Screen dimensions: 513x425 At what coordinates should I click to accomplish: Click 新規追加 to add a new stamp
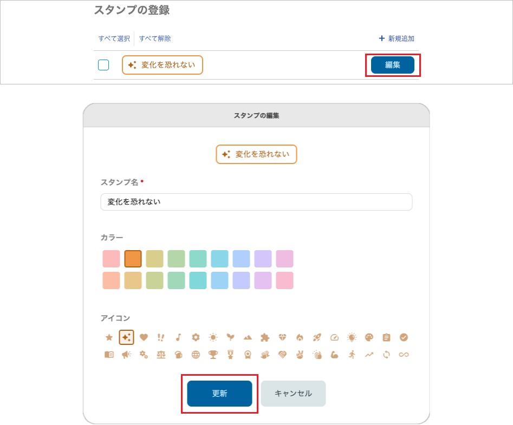[x=396, y=38]
